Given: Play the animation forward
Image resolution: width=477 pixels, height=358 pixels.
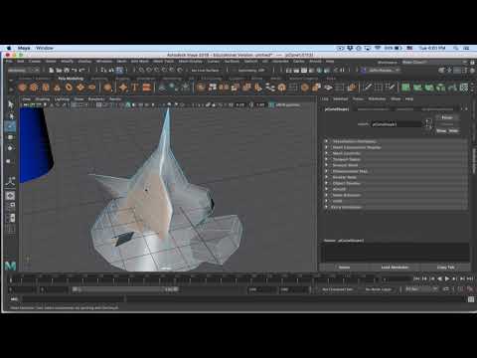Looking at the screenshot, I should [447, 278].
